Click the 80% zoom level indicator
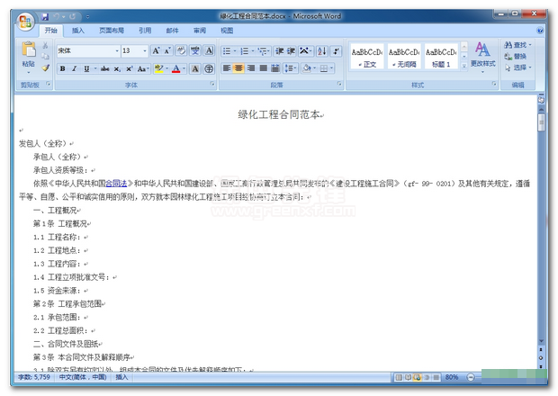558x396 pixels. point(452,377)
